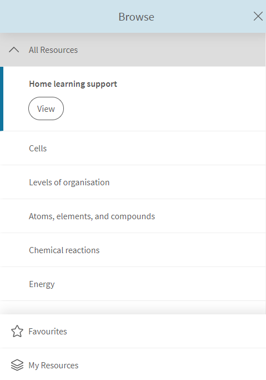Click the My Resources stacked layers icon
Image resolution: width=266 pixels, height=380 pixels.
[x=17, y=365]
